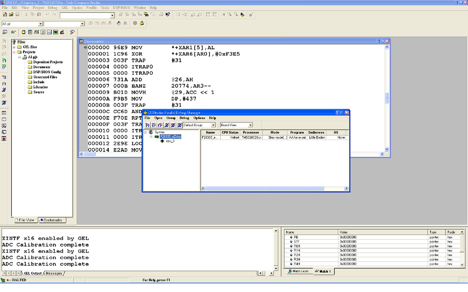The width and height of the screenshot is (468, 292).
Task: Click the context help pointer icon
Action: [x=168, y=15]
